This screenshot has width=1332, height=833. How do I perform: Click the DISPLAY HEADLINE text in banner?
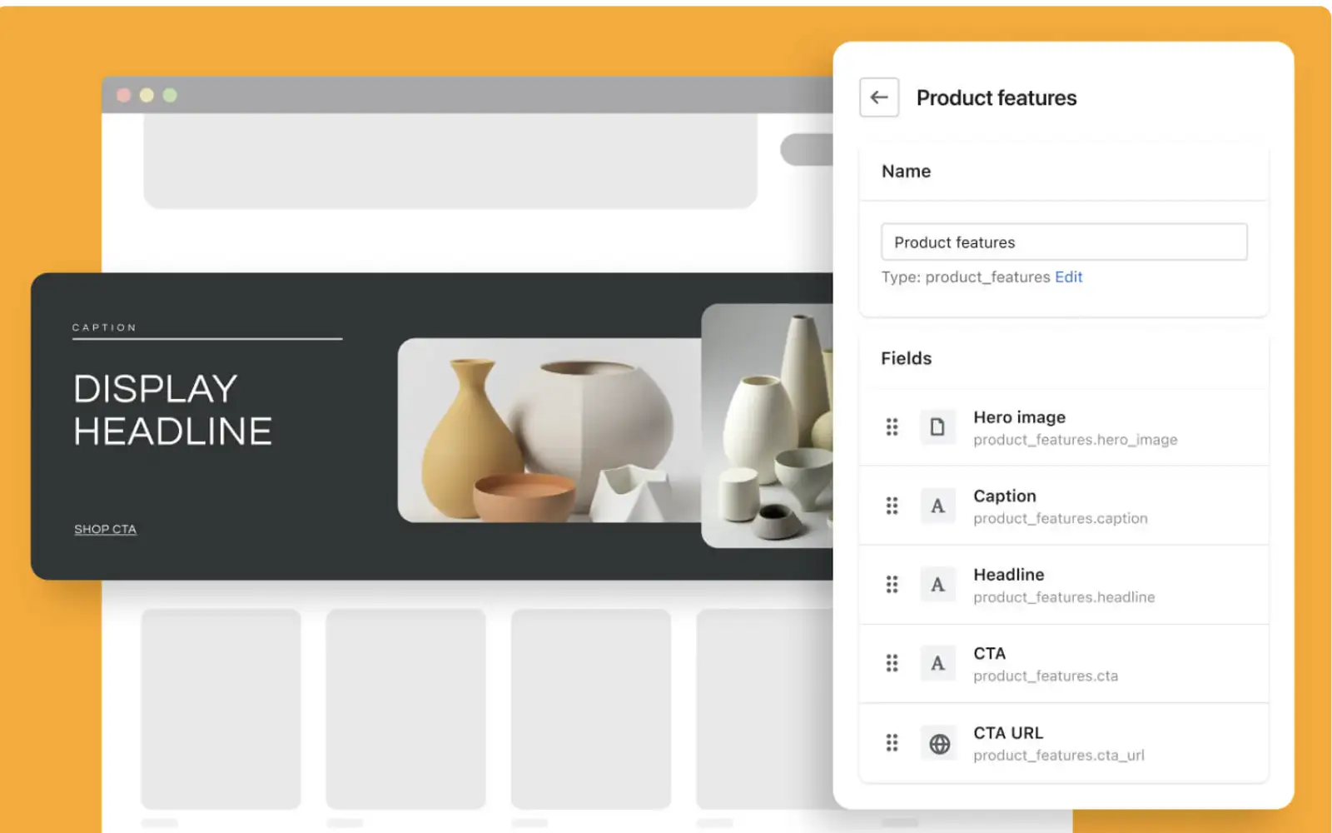172,410
